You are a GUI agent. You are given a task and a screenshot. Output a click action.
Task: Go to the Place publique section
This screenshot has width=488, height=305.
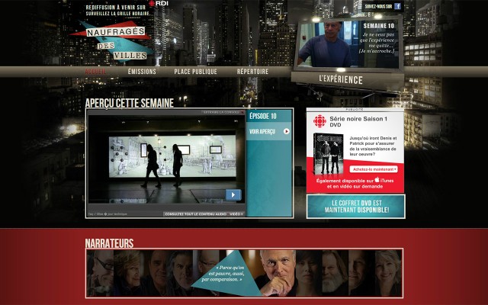(x=195, y=72)
